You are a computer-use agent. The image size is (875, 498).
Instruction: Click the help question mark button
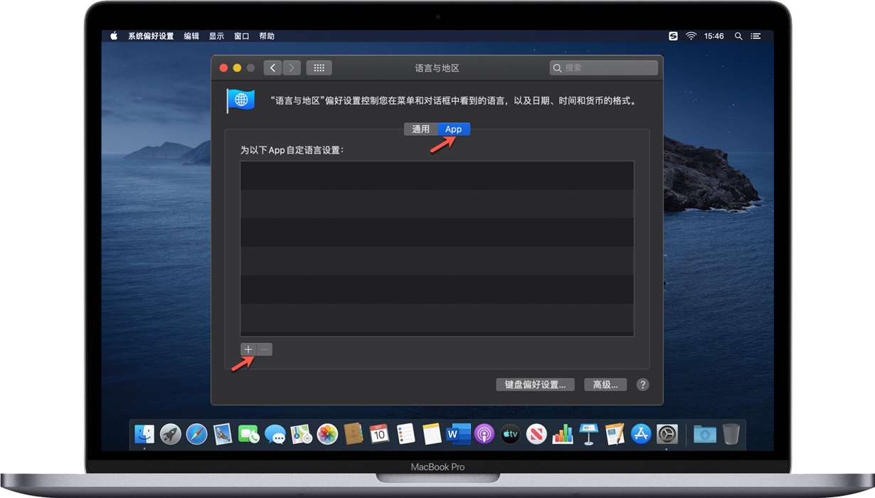642,384
